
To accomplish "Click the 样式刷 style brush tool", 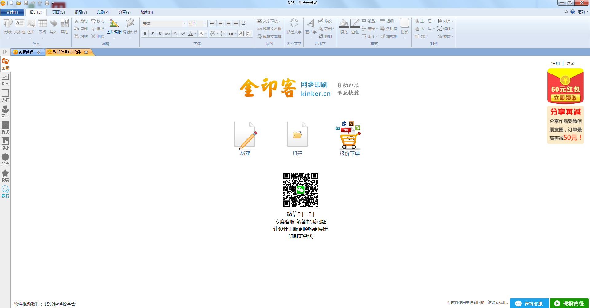I will click(x=389, y=36).
